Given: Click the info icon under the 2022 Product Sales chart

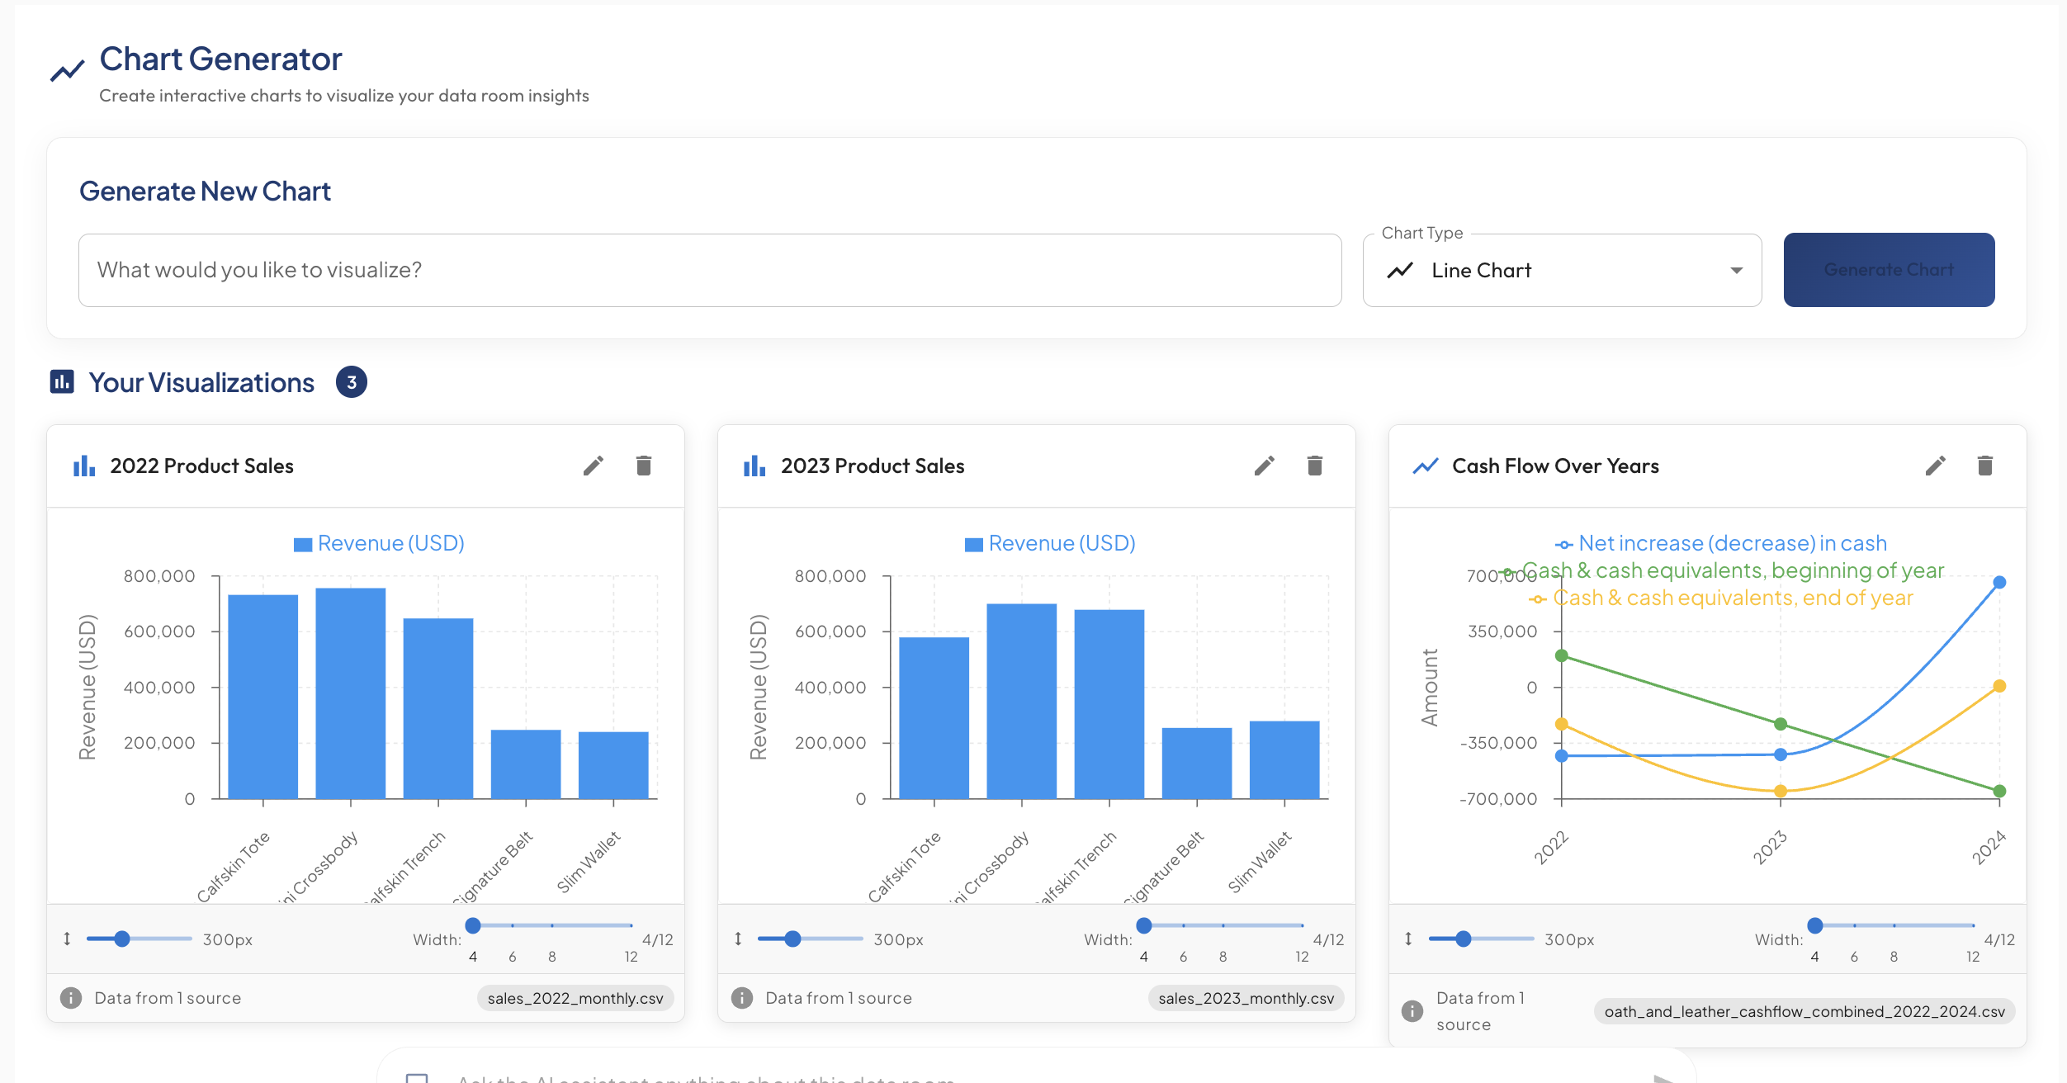Looking at the screenshot, I should [71, 998].
